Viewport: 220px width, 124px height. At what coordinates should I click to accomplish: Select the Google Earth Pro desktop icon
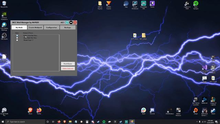coord(4,112)
